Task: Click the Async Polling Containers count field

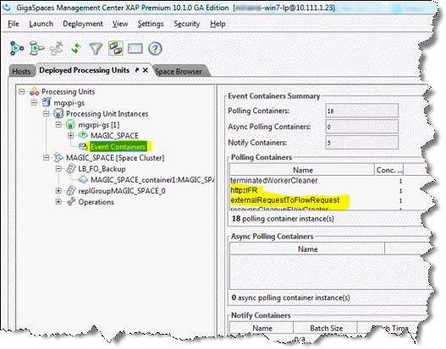Action: [x=361, y=127]
